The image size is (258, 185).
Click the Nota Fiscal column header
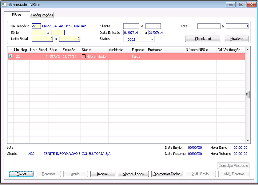click(x=39, y=50)
